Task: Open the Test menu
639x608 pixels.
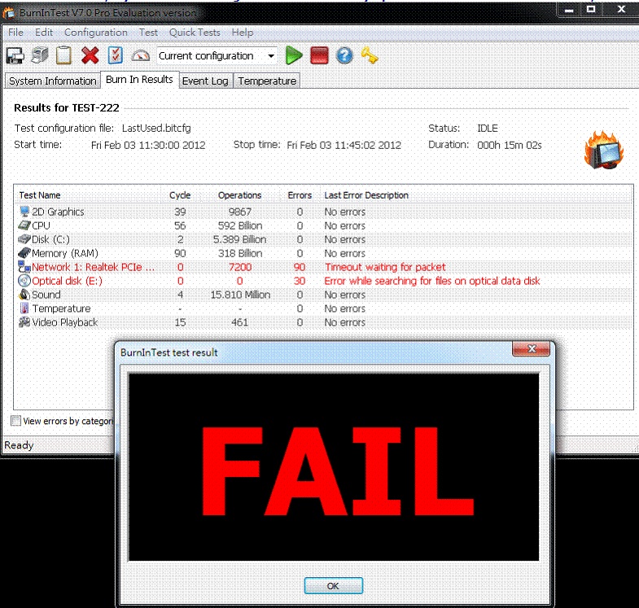Action: pyautogui.click(x=148, y=33)
